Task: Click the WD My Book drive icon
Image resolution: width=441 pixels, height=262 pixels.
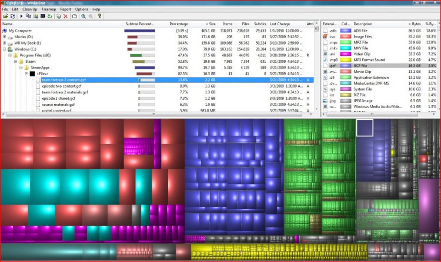Action: (10, 43)
